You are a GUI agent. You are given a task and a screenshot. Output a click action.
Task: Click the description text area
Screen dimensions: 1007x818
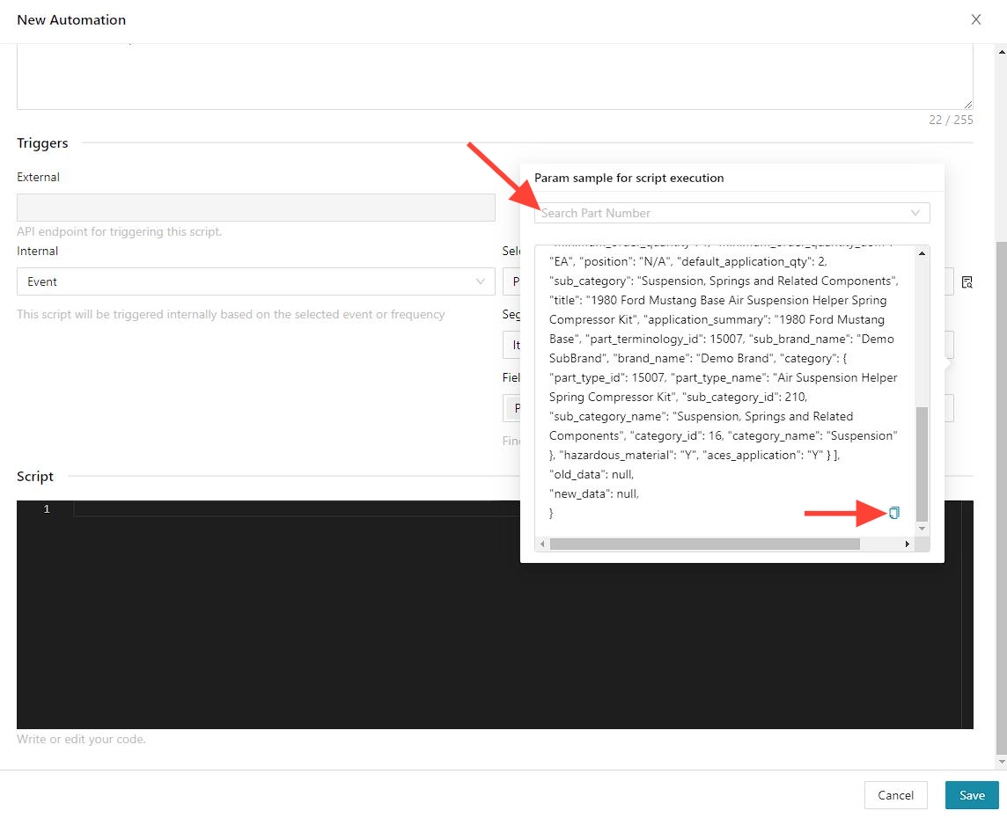[495, 77]
